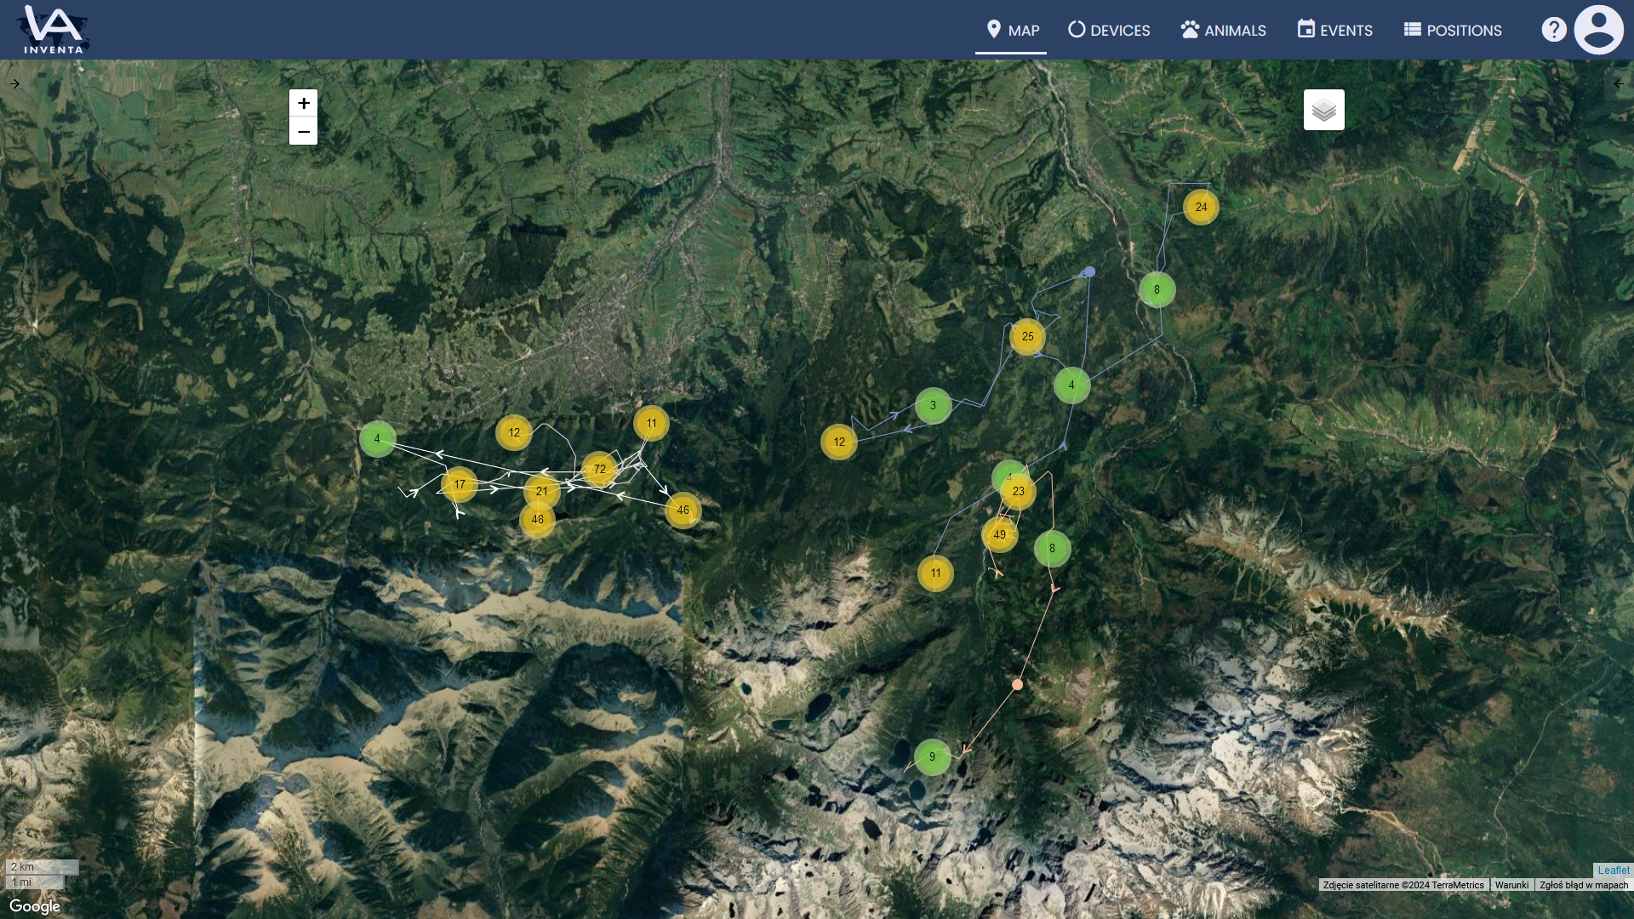
Task: Select the yellow cluster marker 24
Action: tap(1201, 207)
